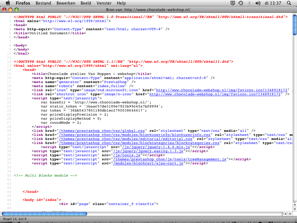297x223 pixels.
Task: Click the horizontal scrollbar thumb
Action: pos(44,214)
